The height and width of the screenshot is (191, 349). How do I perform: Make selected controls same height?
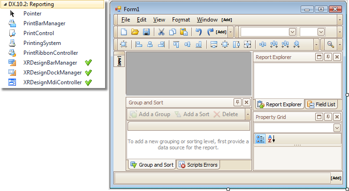236,44
